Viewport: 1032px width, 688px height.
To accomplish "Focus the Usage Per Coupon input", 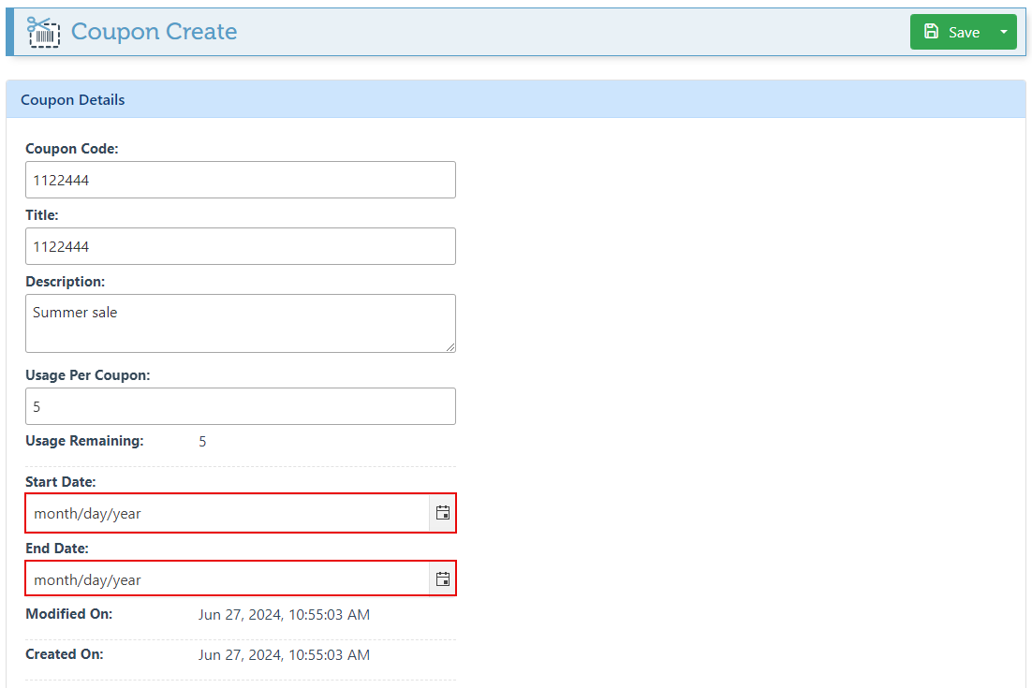I will pyautogui.click(x=240, y=406).
